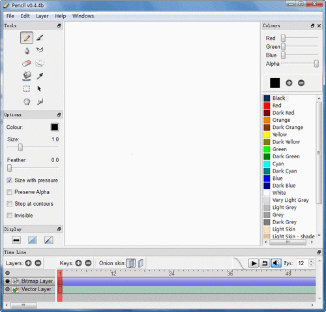The width and height of the screenshot is (326, 312).
Task: Select the Eraser tool
Action: pyautogui.click(x=27, y=63)
